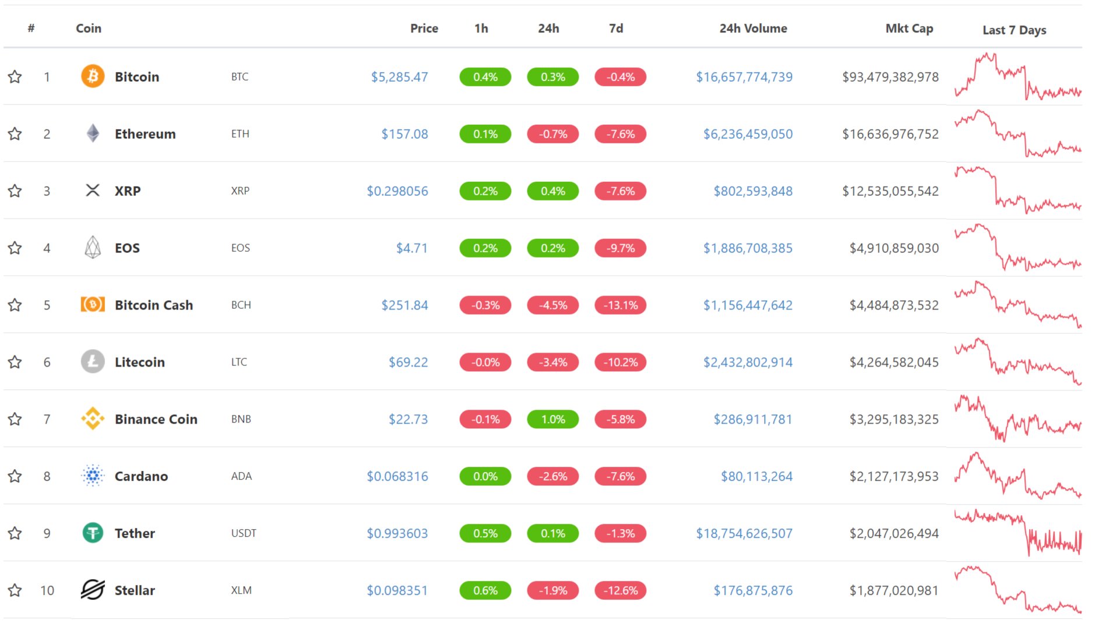
Task: Click Litecoin 24h change -3.4% badge
Action: (x=553, y=362)
